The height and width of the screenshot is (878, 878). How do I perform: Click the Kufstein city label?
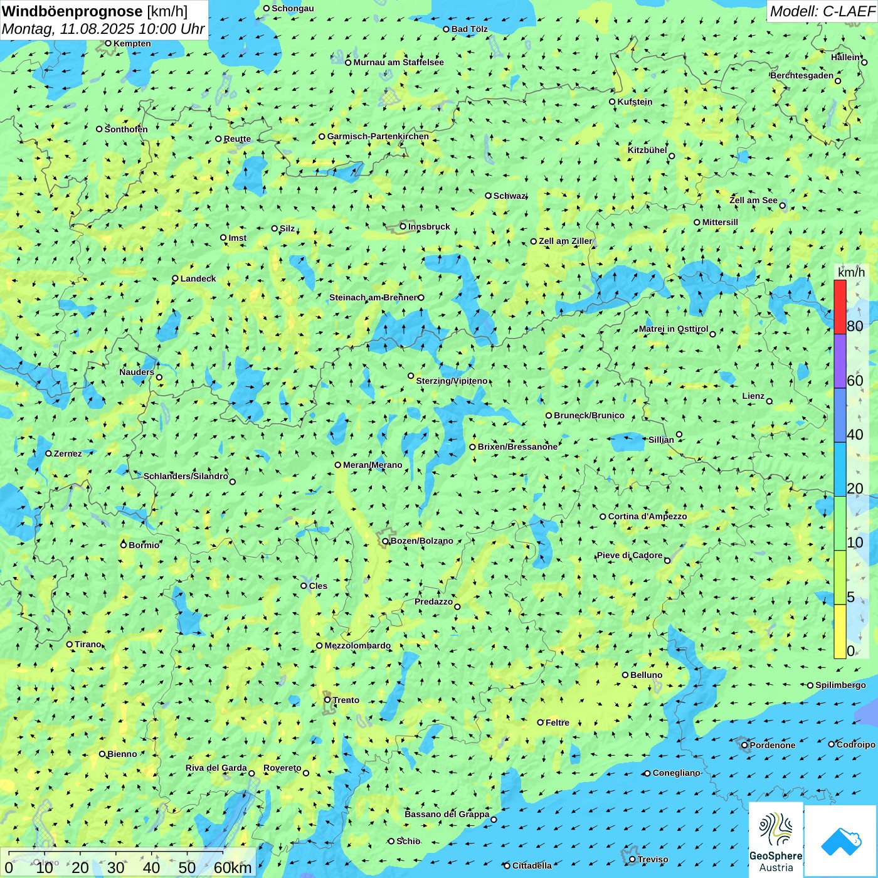click(635, 102)
